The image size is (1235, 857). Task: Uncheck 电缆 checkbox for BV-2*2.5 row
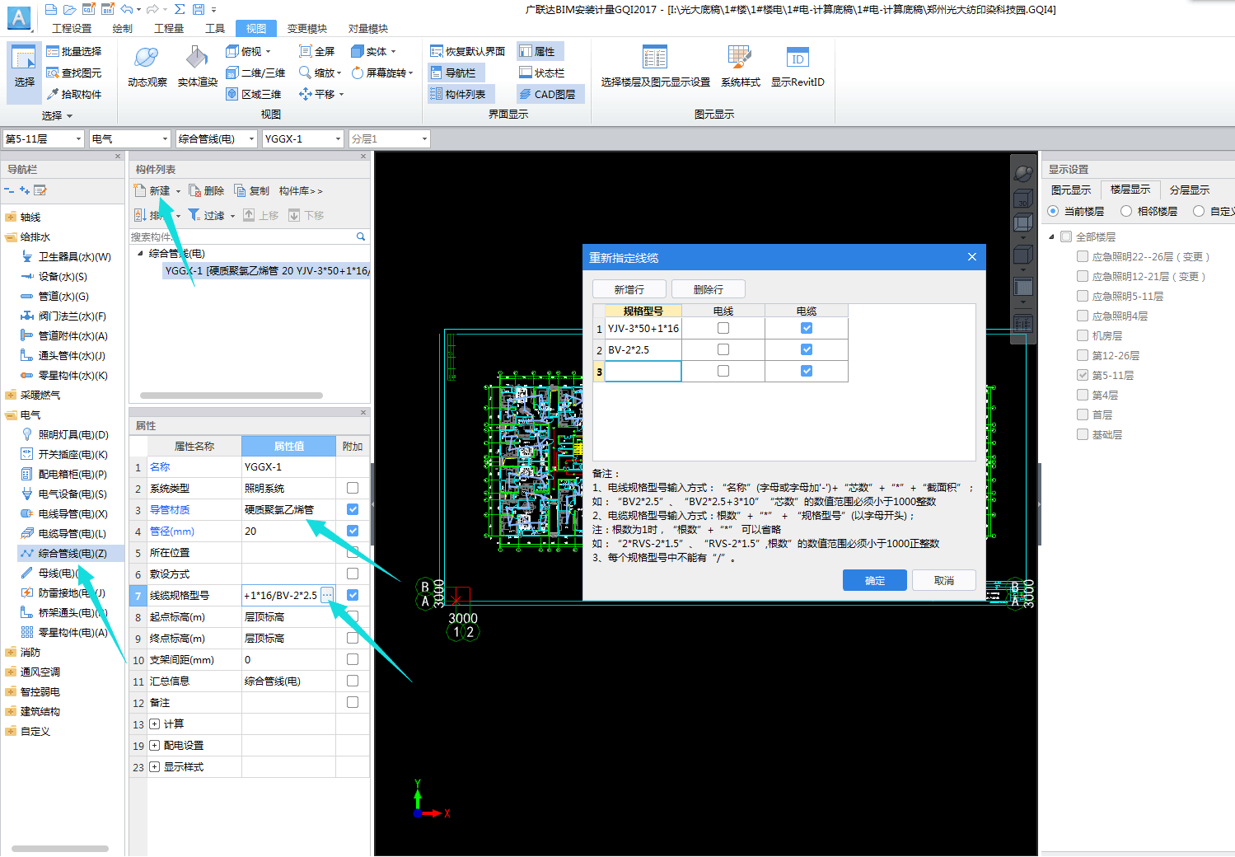pos(807,349)
